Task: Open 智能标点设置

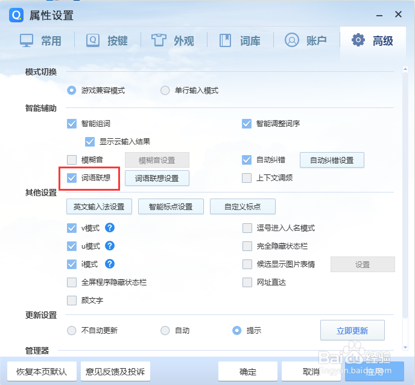Action: (171, 206)
